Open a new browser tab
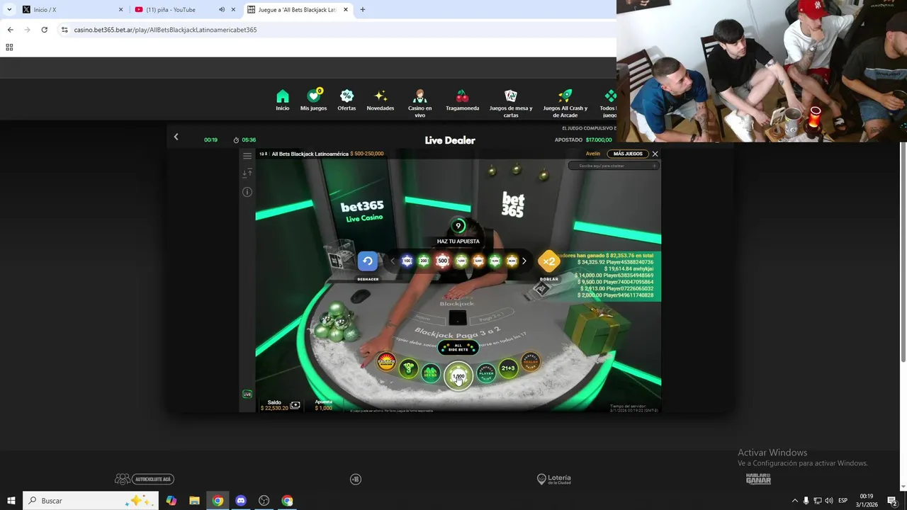The width and height of the screenshot is (907, 510). click(x=362, y=10)
